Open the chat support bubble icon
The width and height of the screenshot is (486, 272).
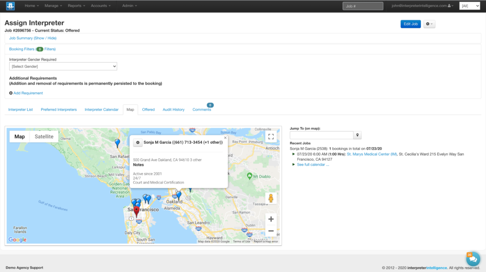tap(473, 259)
